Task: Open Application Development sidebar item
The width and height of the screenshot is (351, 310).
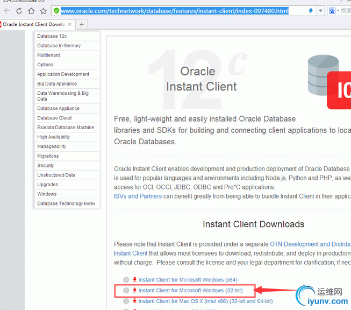Action: (67, 74)
